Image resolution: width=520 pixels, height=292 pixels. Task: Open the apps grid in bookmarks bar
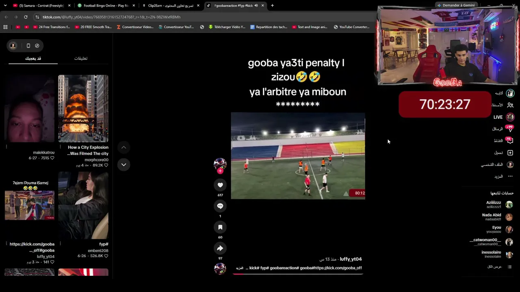5,27
